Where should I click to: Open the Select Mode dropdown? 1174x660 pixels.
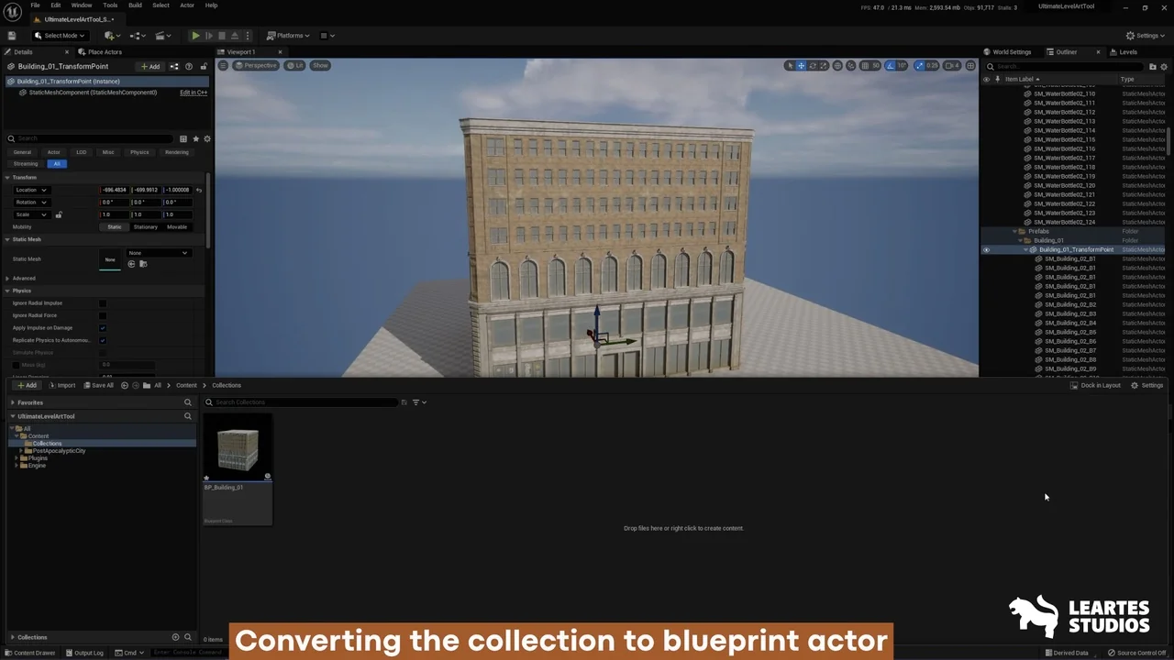pos(61,36)
